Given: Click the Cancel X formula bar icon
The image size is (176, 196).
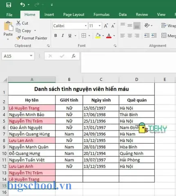Looking at the screenshot, I should point(50,56).
